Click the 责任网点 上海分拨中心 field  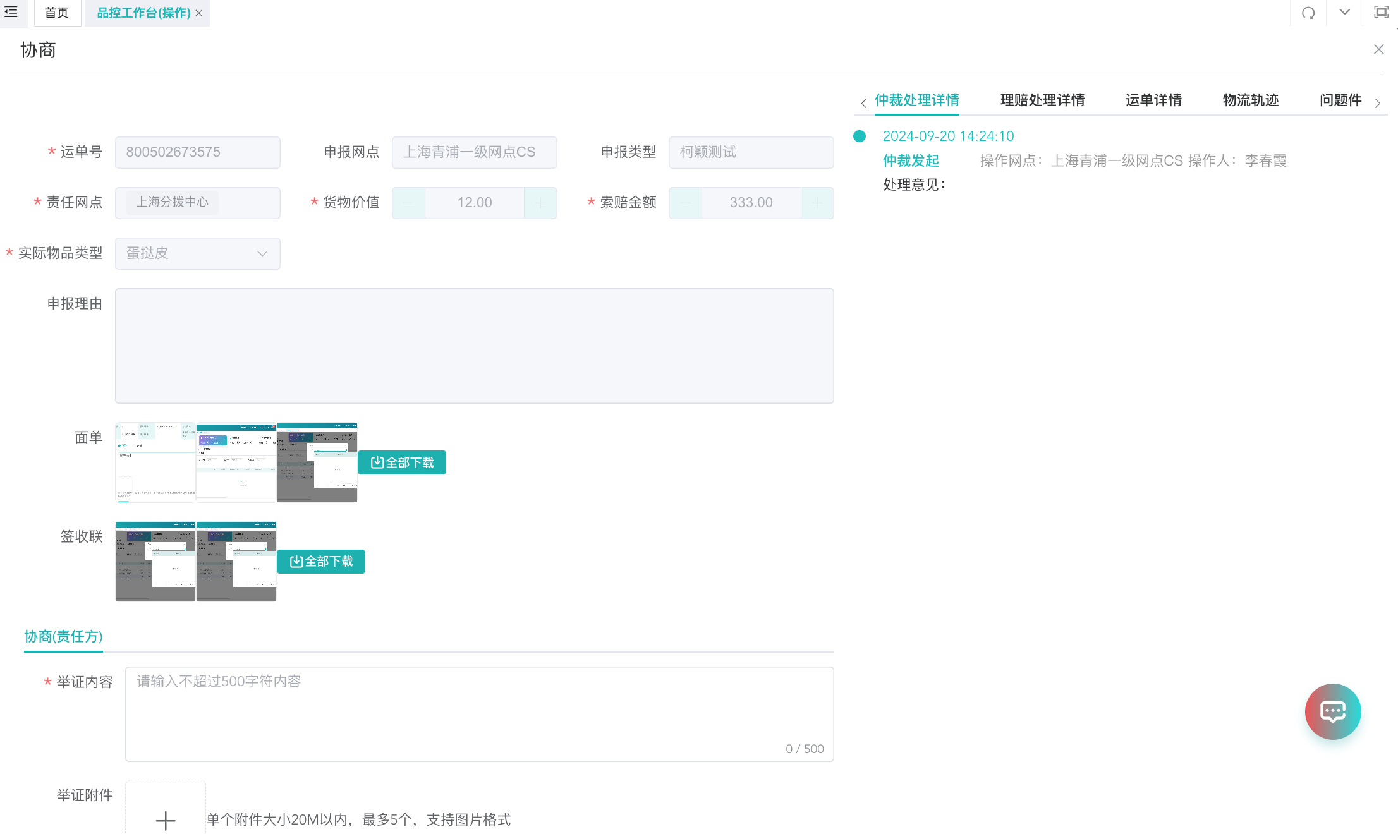pos(197,203)
